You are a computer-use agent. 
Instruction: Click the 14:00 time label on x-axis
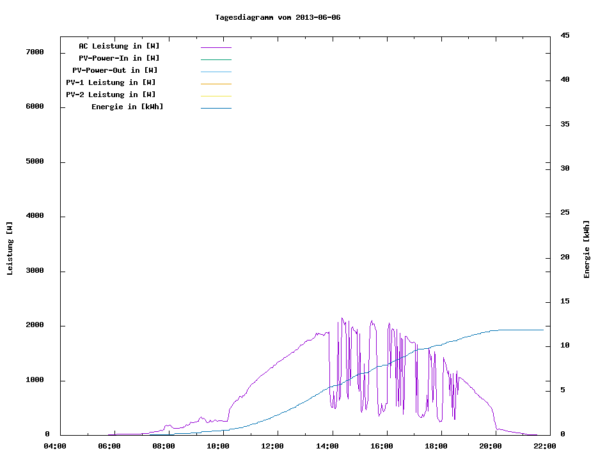327,446
